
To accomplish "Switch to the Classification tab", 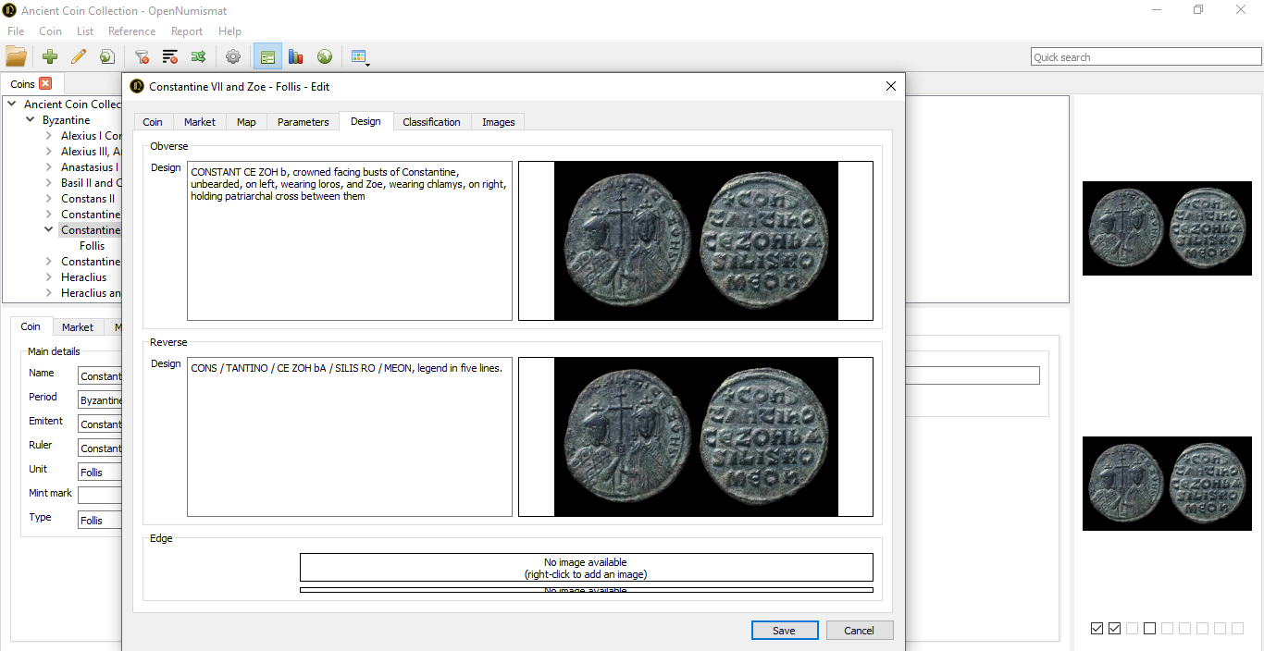I will coord(431,122).
